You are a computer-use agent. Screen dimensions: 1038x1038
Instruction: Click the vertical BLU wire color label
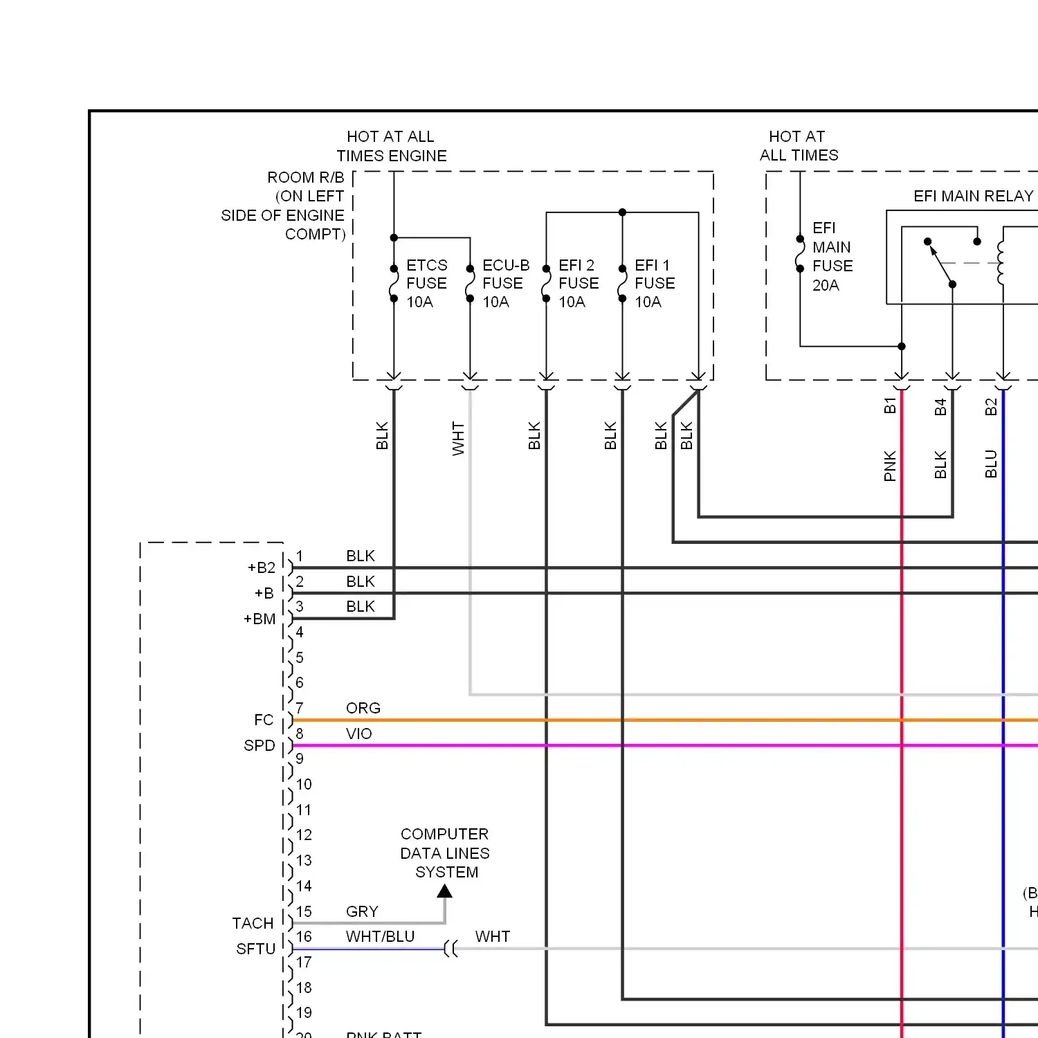click(x=991, y=464)
